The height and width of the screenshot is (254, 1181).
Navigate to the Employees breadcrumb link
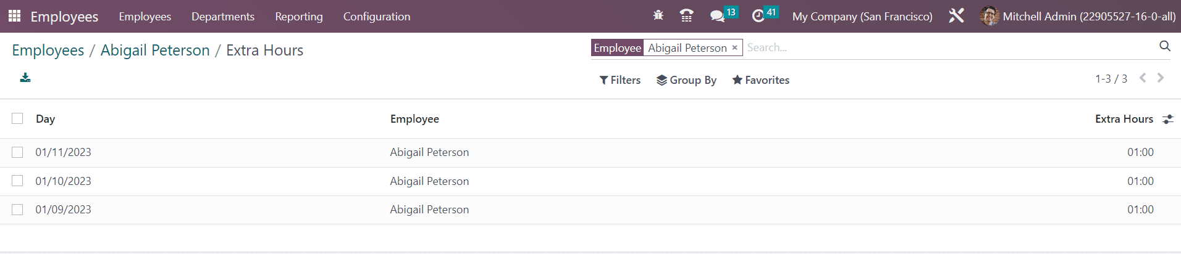(48, 51)
